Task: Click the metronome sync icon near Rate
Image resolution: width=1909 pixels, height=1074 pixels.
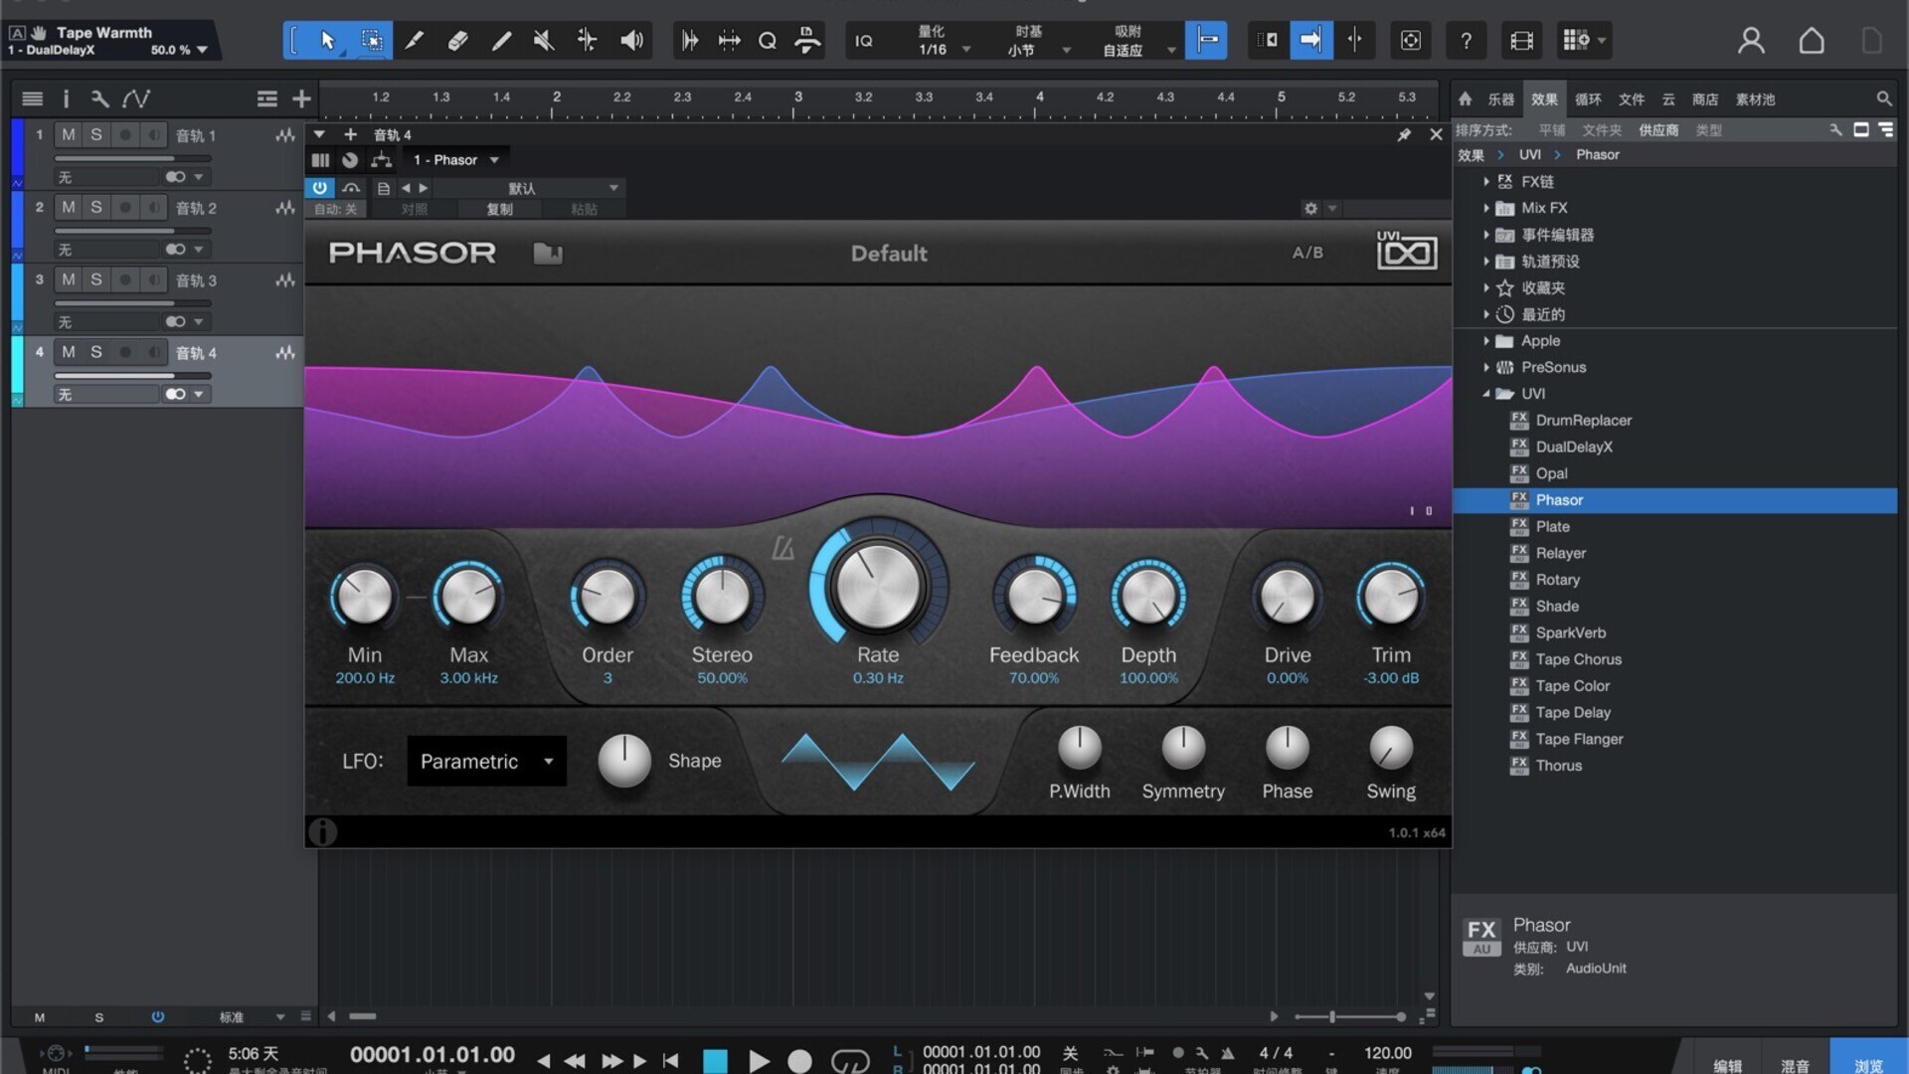Action: pyautogui.click(x=783, y=548)
